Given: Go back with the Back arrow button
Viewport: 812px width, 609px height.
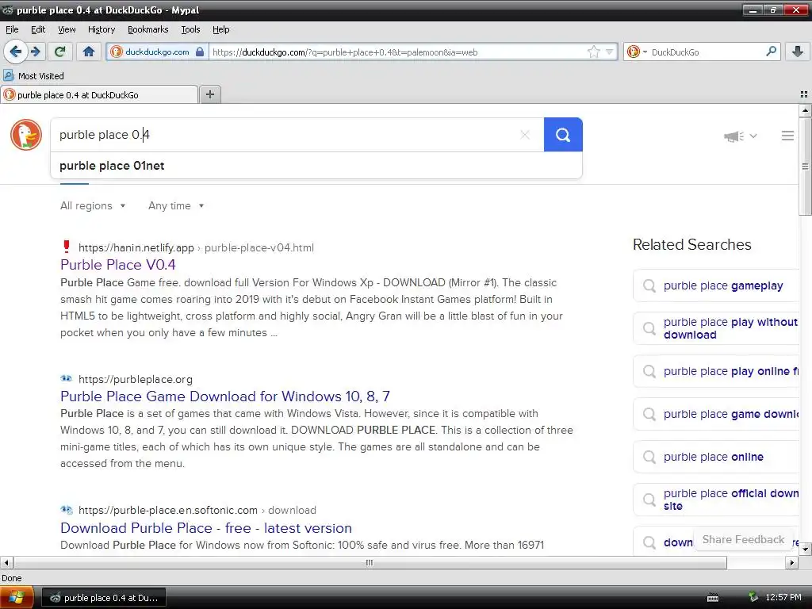Looking at the screenshot, I should [15, 52].
